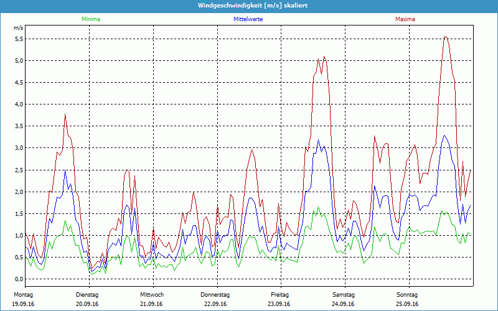Click the Mittwoch day label
Image resolution: width=498 pixels, height=311 pixels.
coord(152,295)
